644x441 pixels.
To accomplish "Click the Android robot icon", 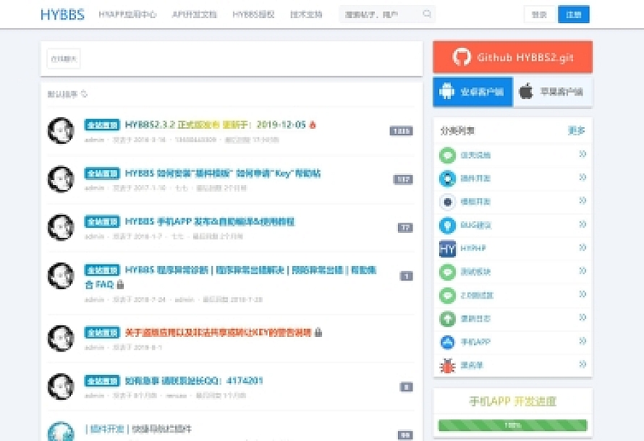I will tap(446, 92).
